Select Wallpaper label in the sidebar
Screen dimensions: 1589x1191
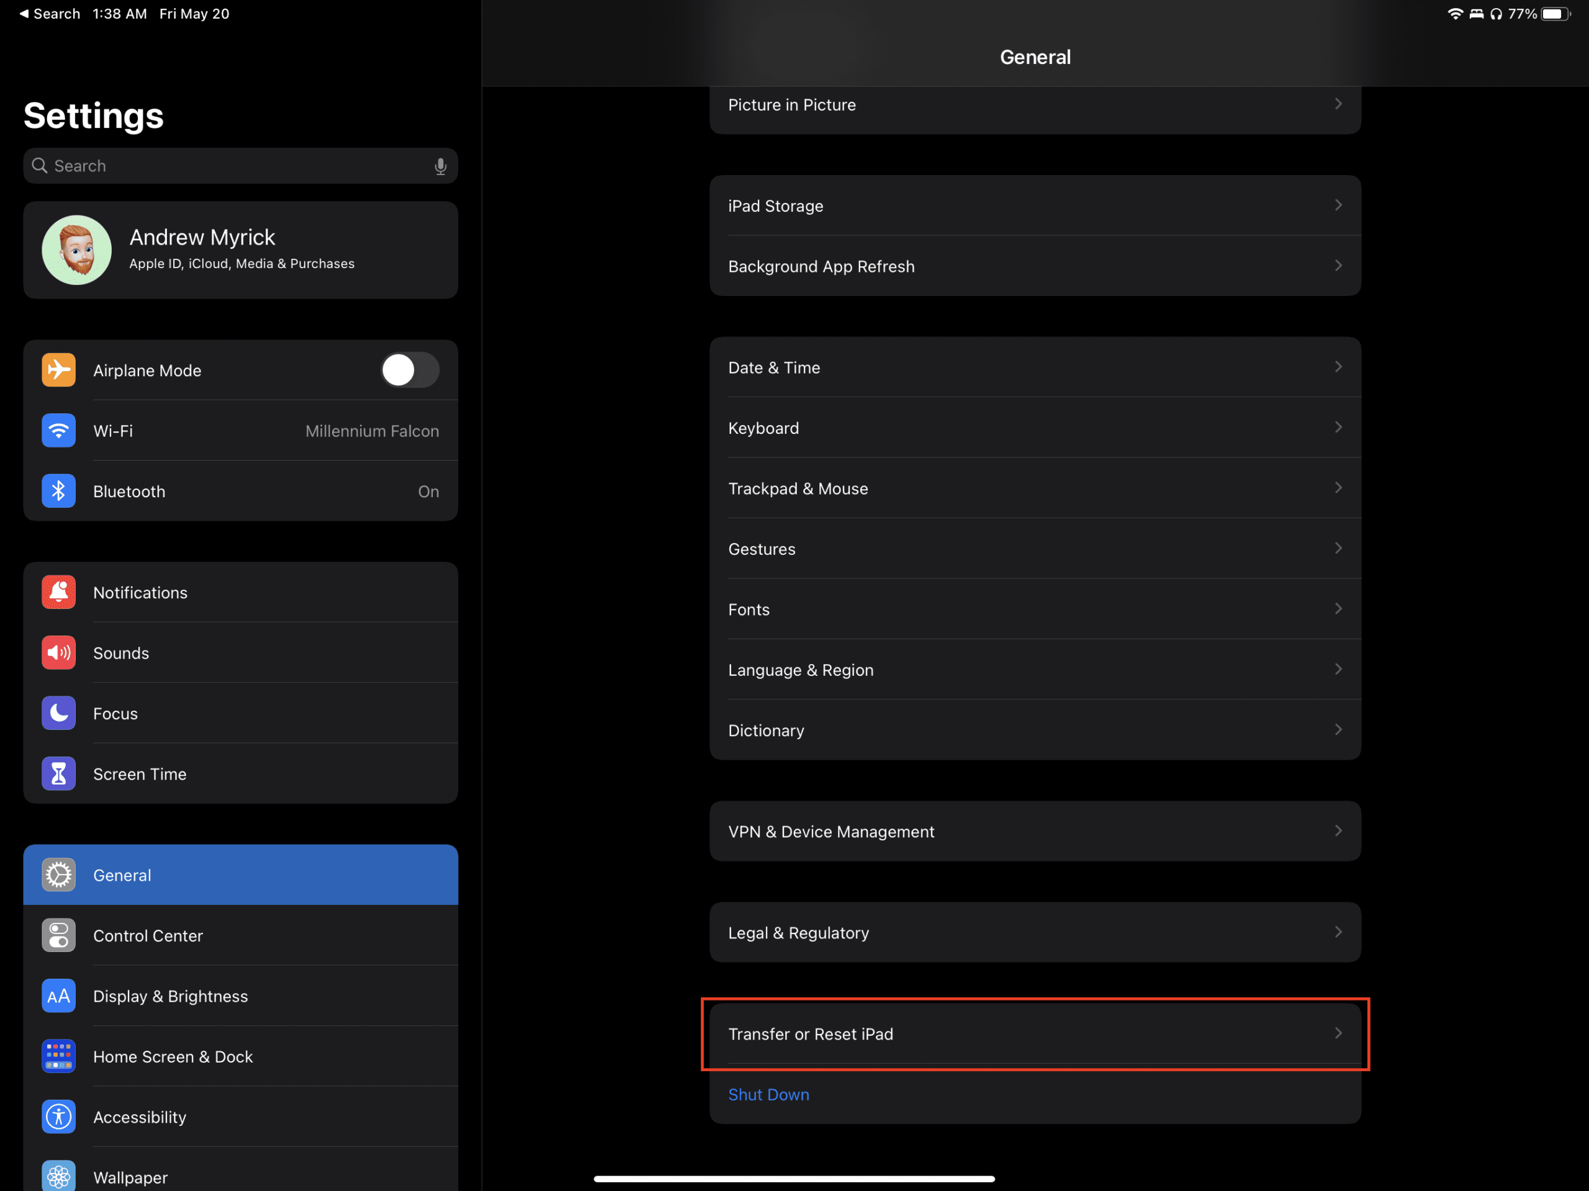coord(130,1177)
